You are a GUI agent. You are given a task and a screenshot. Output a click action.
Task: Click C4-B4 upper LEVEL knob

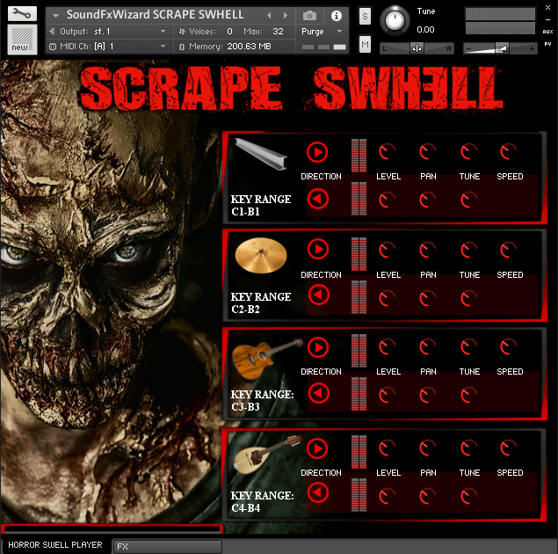pos(388,448)
